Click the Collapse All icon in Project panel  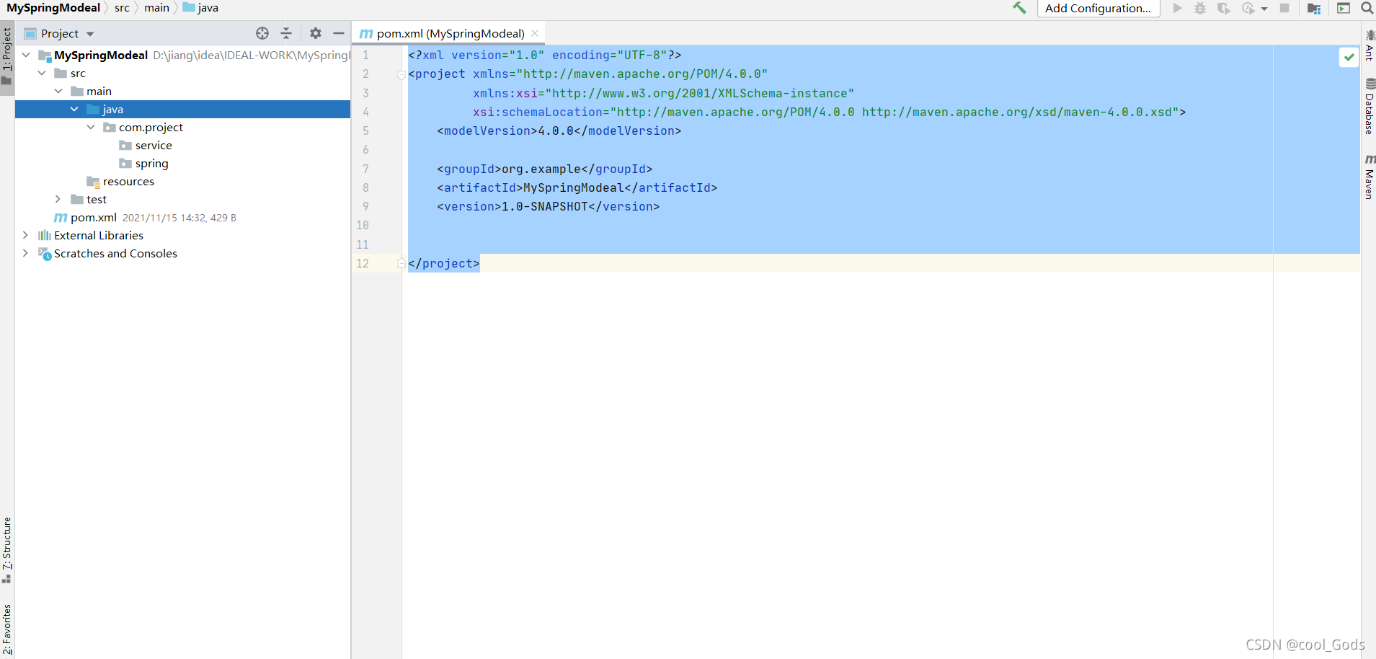coord(286,33)
